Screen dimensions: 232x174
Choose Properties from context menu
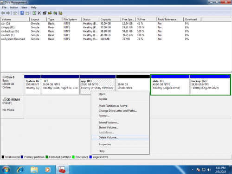coord(120,144)
